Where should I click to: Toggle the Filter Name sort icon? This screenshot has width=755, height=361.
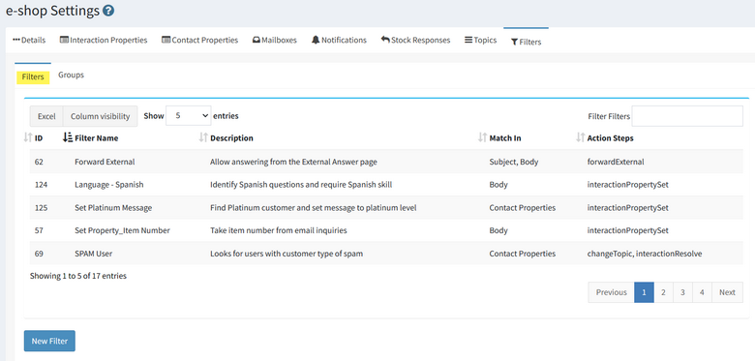[x=68, y=137]
